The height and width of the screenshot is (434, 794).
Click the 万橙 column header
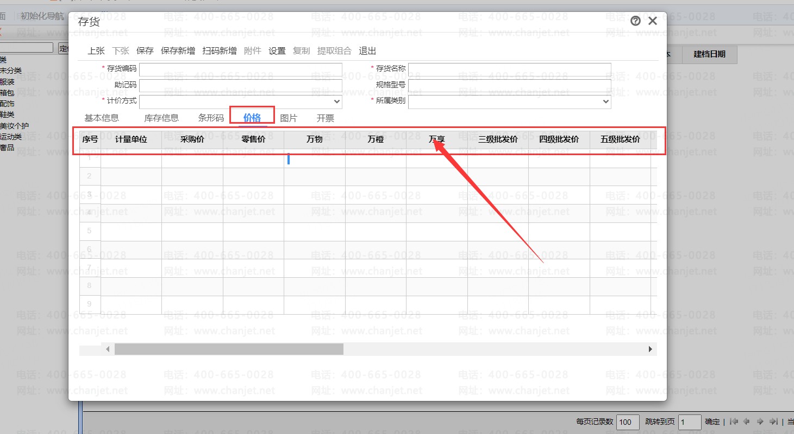pos(376,139)
